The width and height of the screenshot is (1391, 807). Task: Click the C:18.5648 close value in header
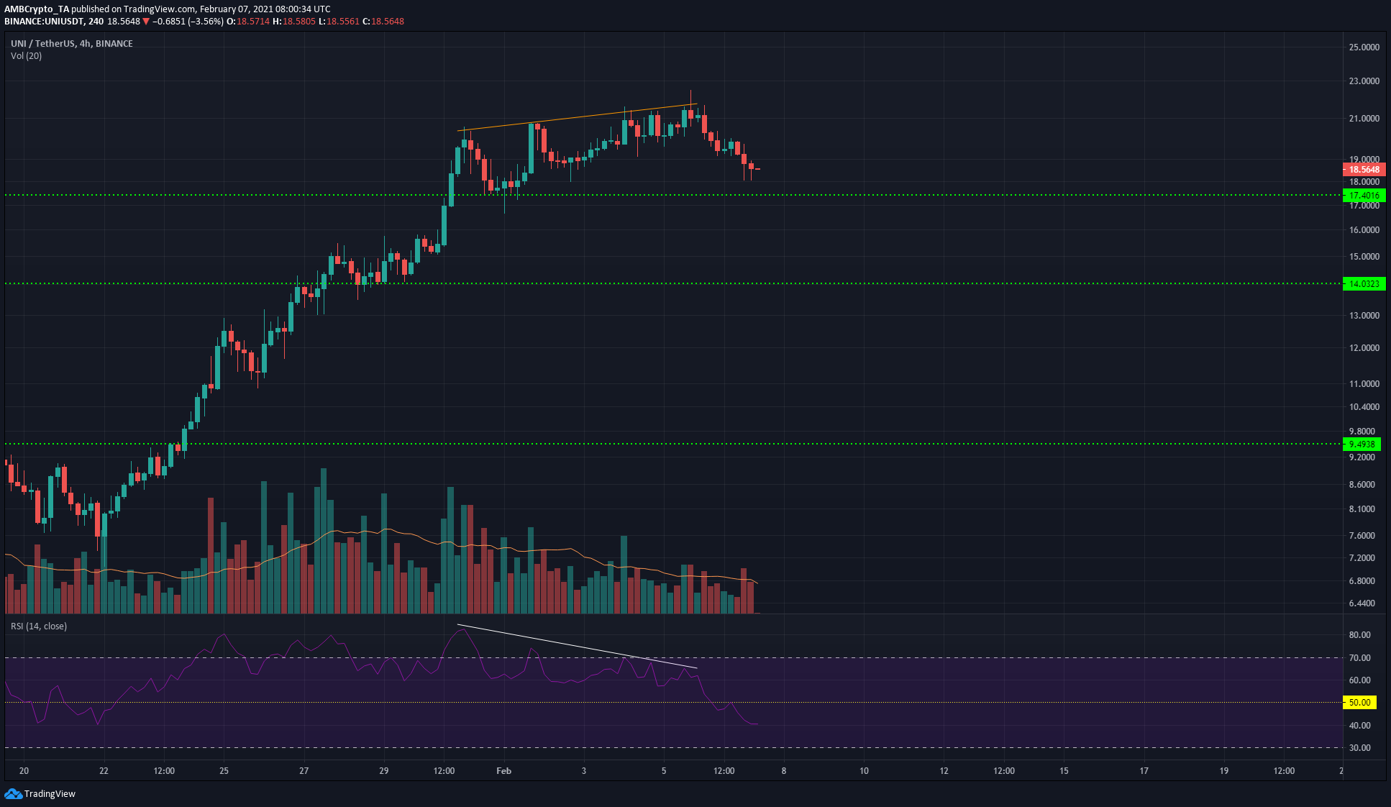tap(383, 22)
